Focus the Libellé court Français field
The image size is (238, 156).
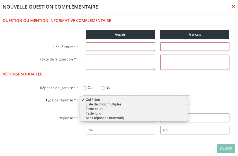(x=195, y=47)
